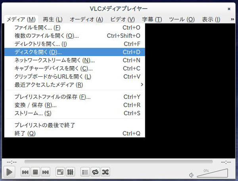Mute audio via speaker icon
The image size is (238, 181).
pos(191,175)
